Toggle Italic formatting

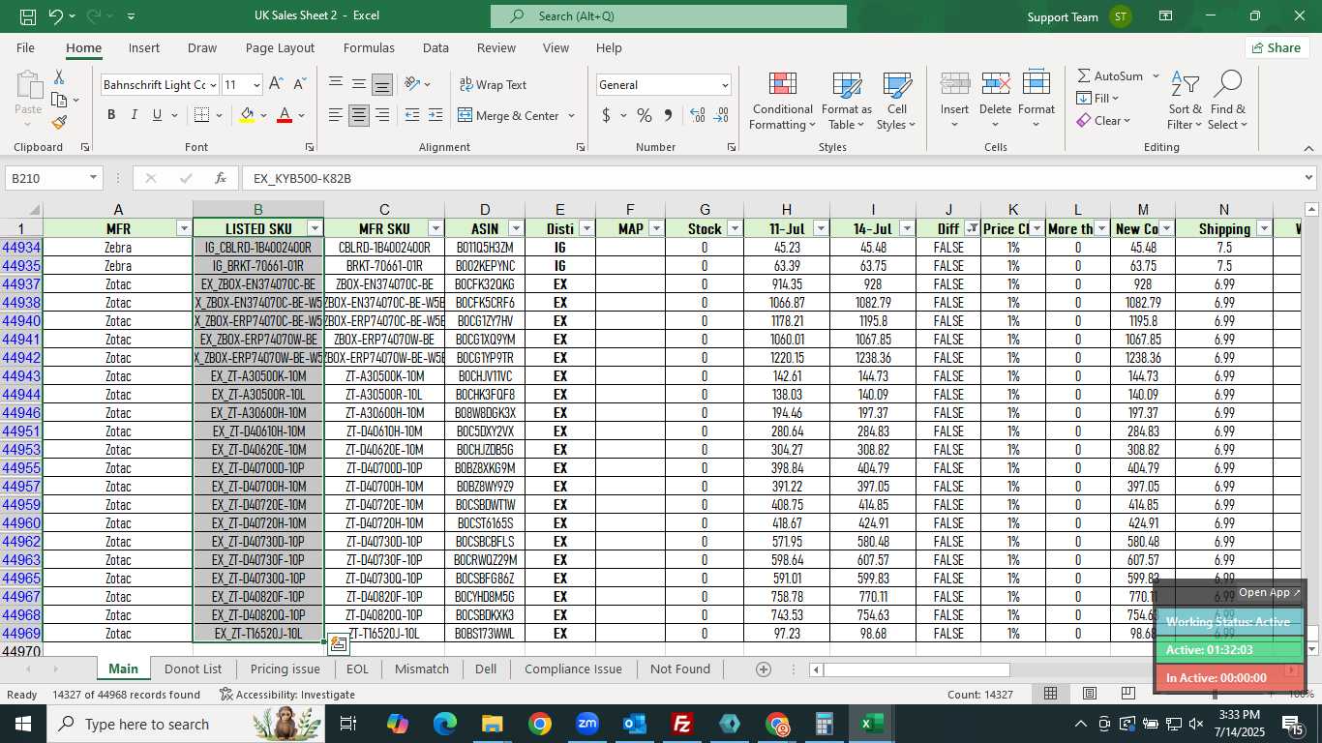click(x=134, y=115)
